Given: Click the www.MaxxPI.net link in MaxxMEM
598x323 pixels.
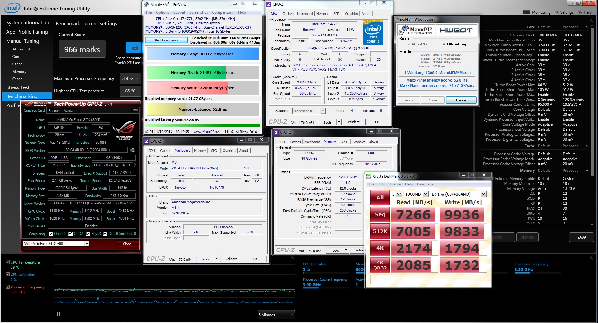Looking at the screenshot, I should tap(207, 132).
